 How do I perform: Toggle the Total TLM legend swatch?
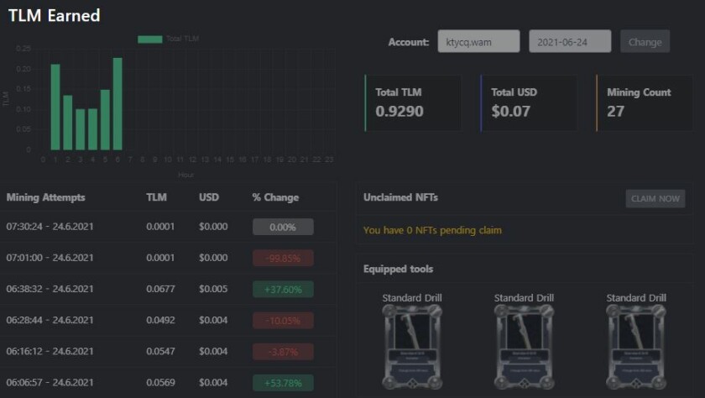150,39
